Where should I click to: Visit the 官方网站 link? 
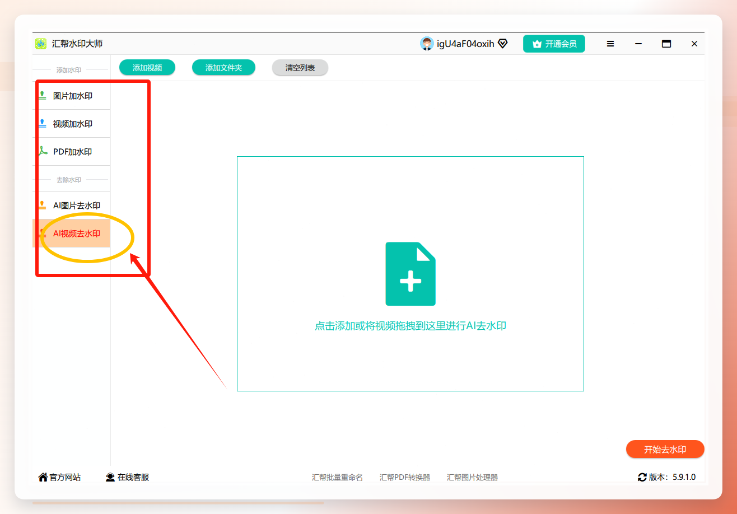coord(65,477)
